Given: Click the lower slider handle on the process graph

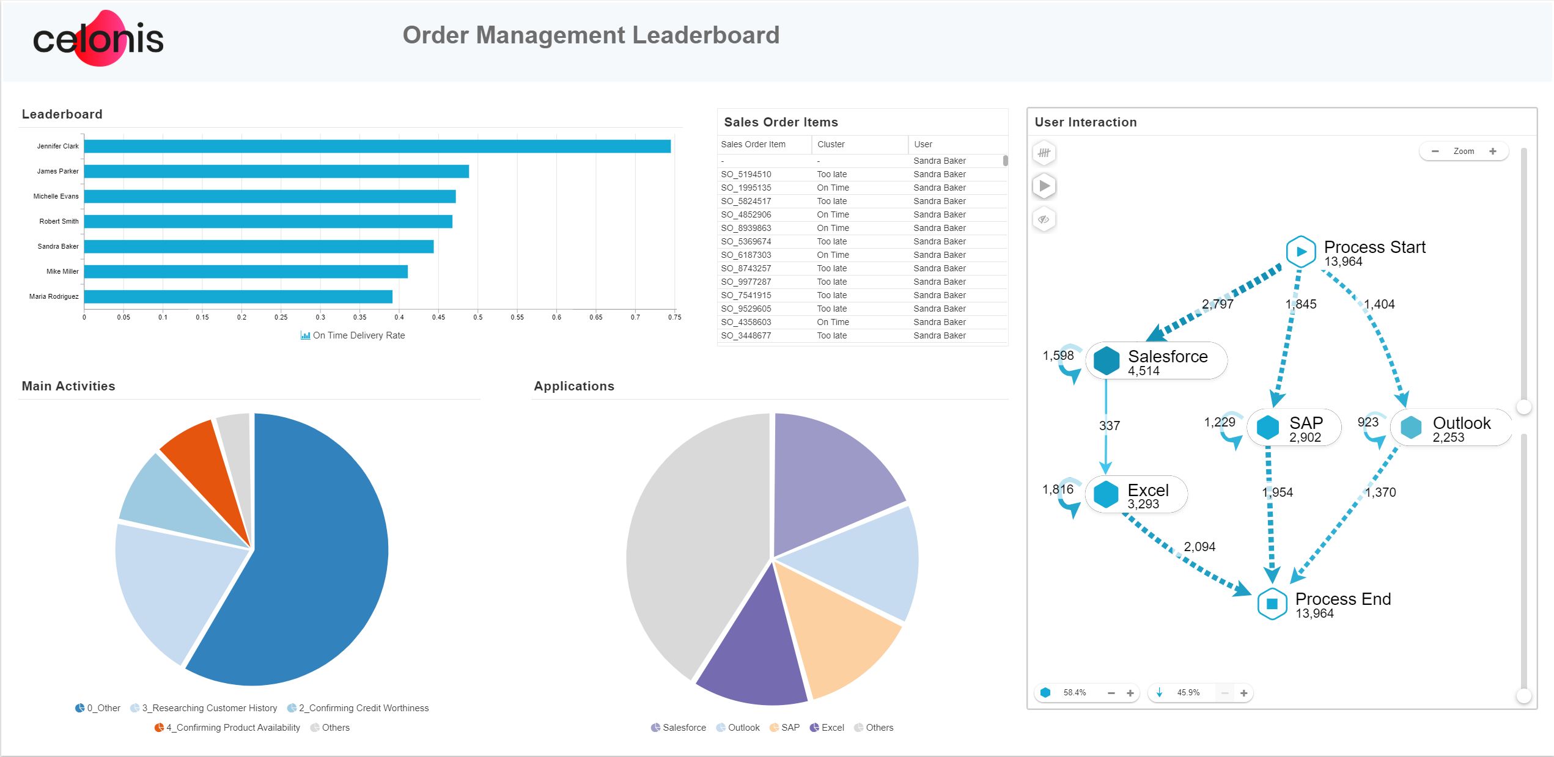Looking at the screenshot, I should click(x=1524, y=695).
